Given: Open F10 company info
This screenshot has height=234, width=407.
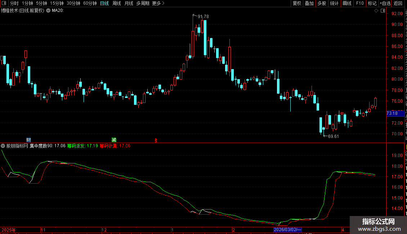Looking at the screenshot, I should click(x=360, y=3).
